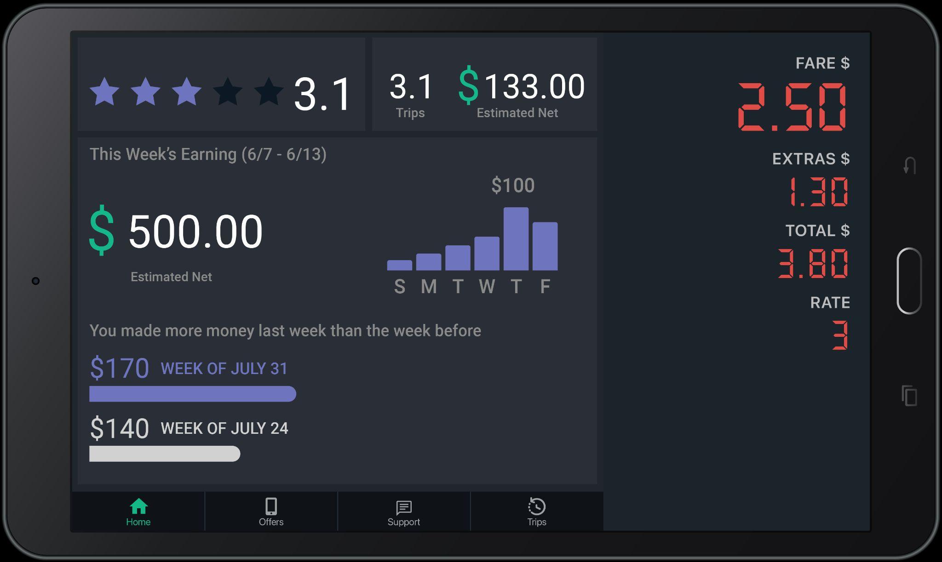Image resolution: width=942 pixels, height=562 pixels.
Task: Select Friday's earnings bar in chart
Action: pos(545,247)
